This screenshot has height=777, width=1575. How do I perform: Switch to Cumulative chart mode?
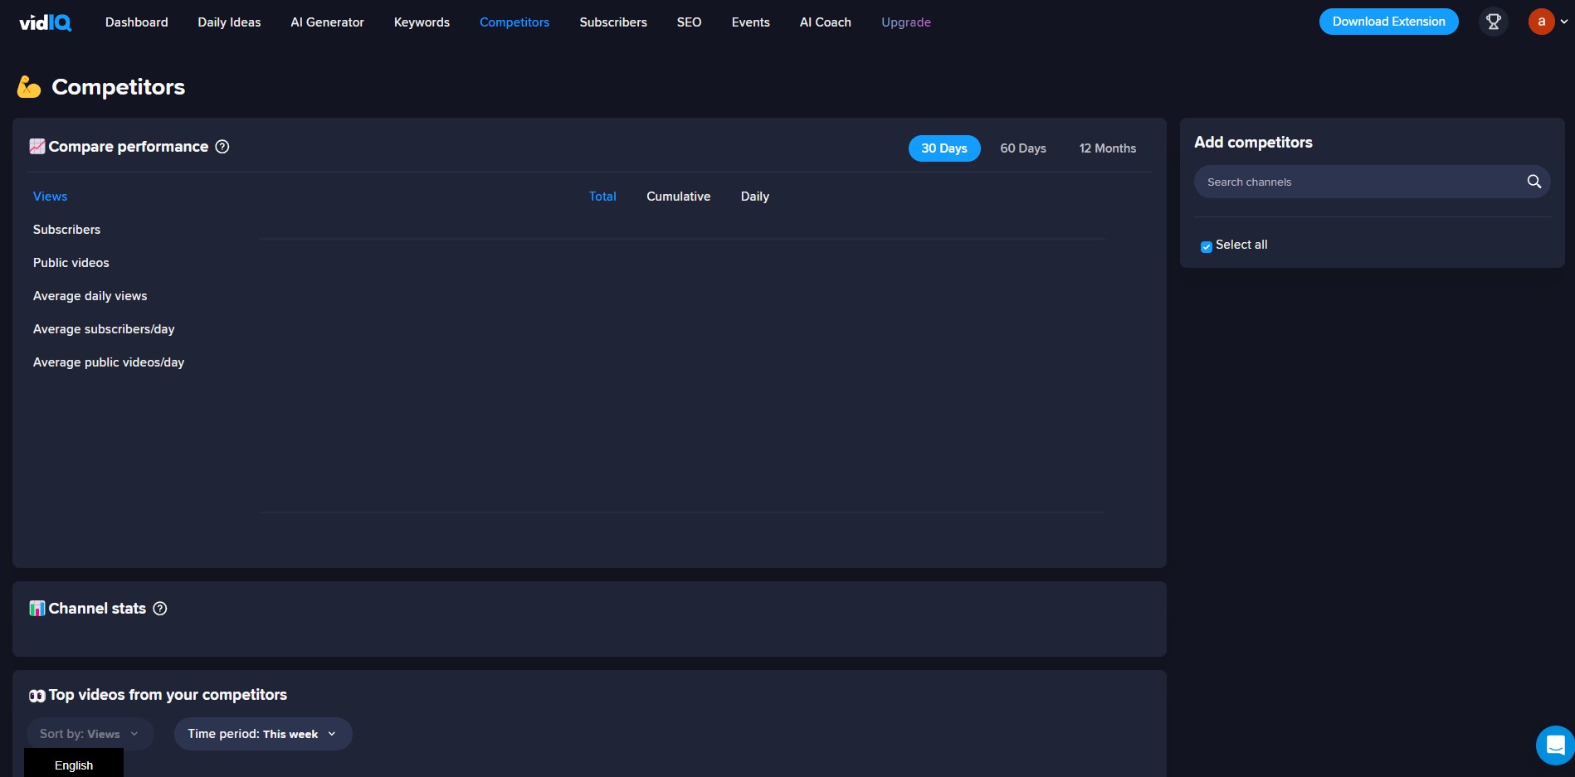point(679,197)
